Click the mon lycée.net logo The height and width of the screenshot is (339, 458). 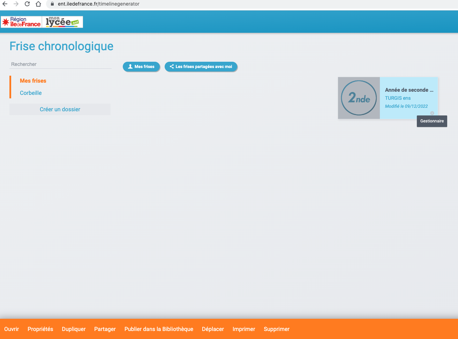pyautogui.click(x=62, y=22)
